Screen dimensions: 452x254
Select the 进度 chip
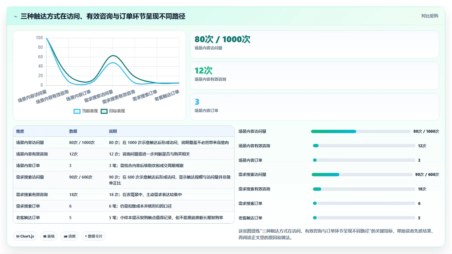[70, 236]
